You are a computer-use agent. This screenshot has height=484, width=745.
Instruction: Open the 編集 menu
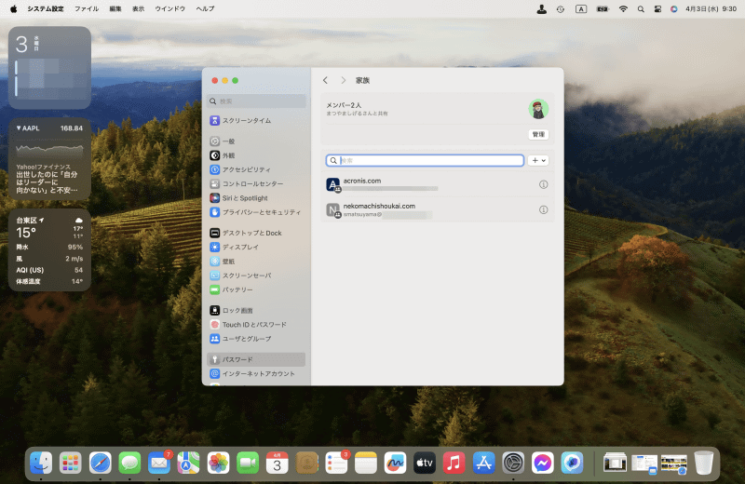(x=115, y=8)
